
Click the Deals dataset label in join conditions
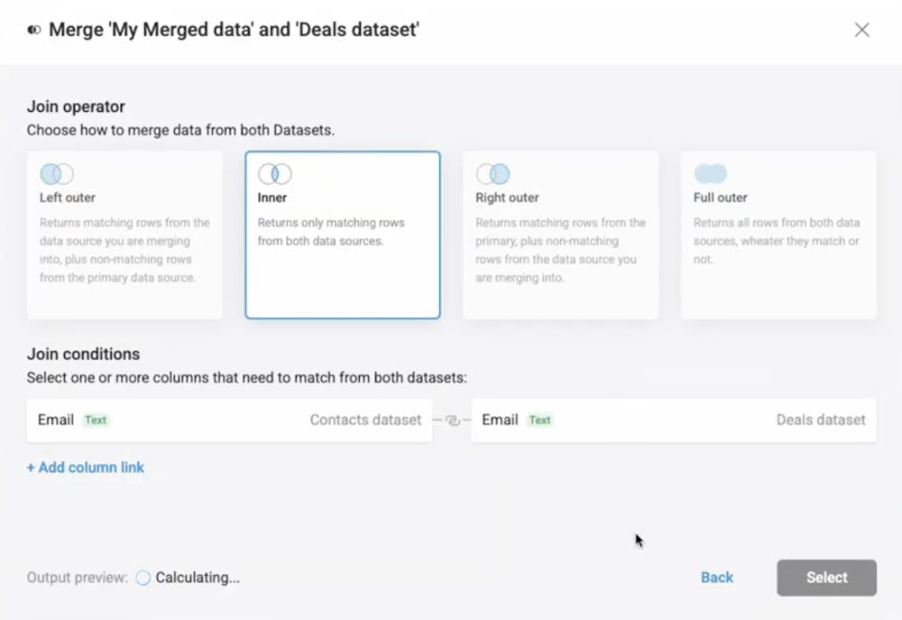click(821, 421)
